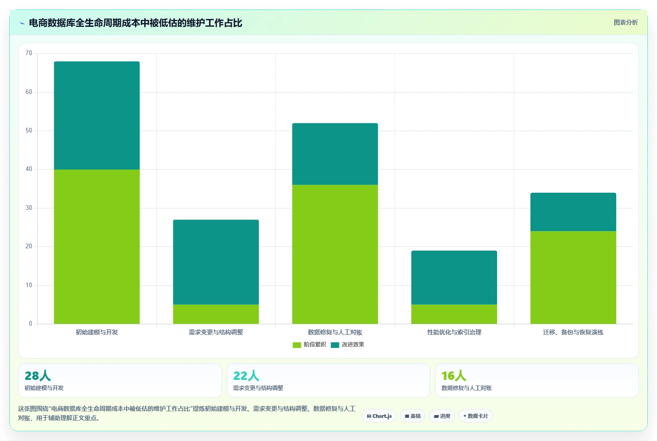Click the teal segment of 迁移、备份与恢复演练 bar
This screenshot has width=657, height=441.
(574, 212)
